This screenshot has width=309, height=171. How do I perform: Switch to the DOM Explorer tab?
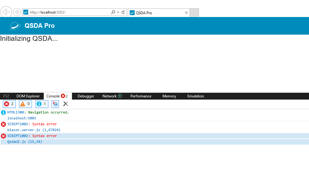(28, 96)
